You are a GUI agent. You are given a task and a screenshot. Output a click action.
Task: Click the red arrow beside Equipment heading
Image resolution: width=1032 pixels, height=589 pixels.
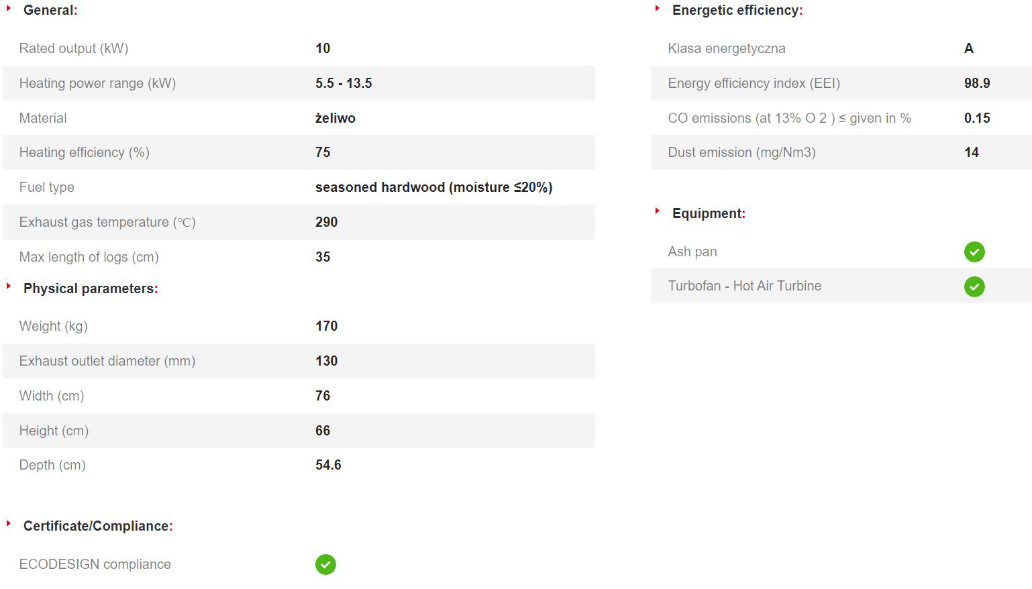point(658,211)
